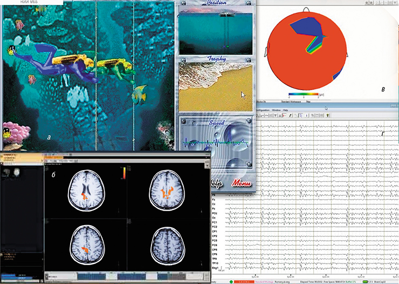
Task: Select the green recording status circle
Action: click(231, 282)
